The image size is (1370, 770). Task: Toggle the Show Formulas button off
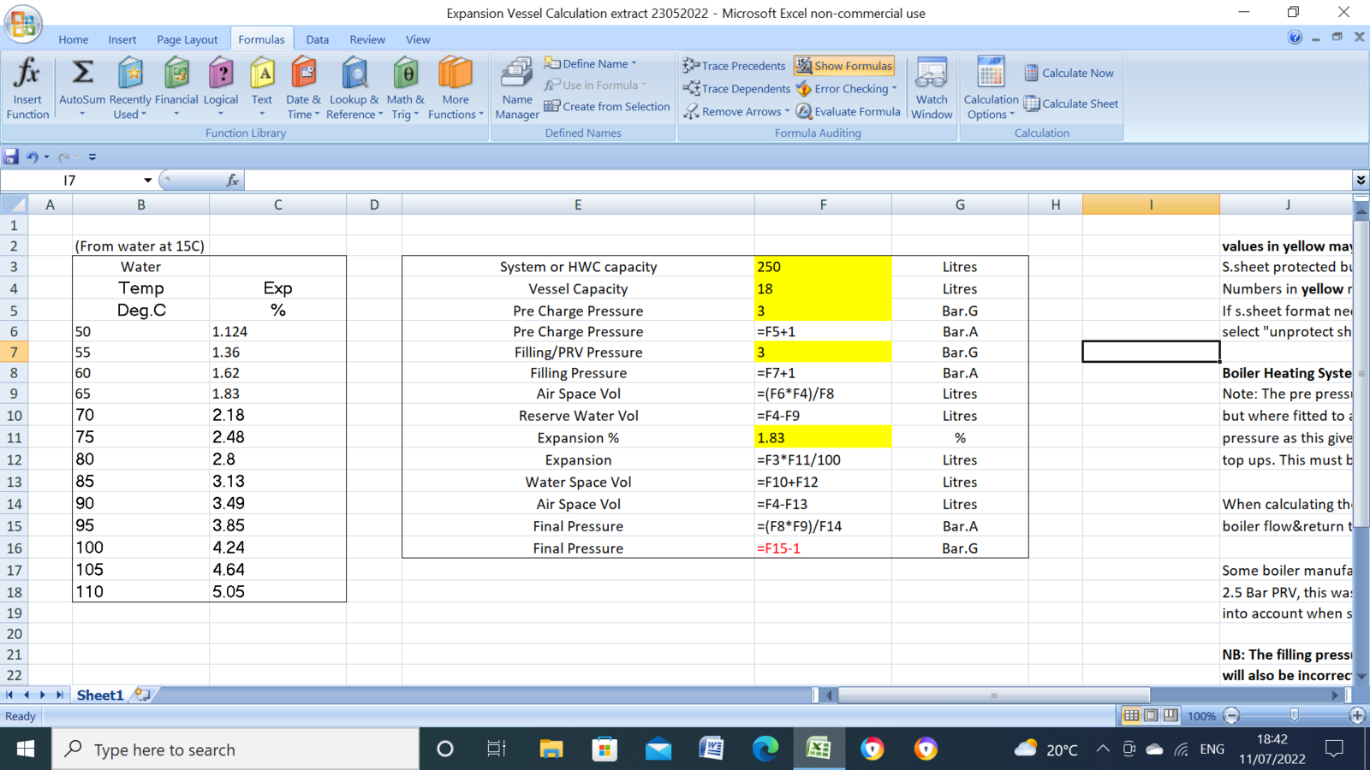844,66
